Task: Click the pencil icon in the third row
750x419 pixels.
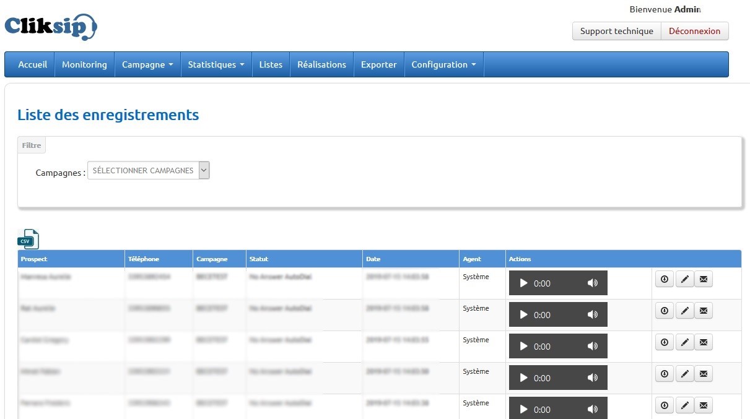Action: (684, 342)
